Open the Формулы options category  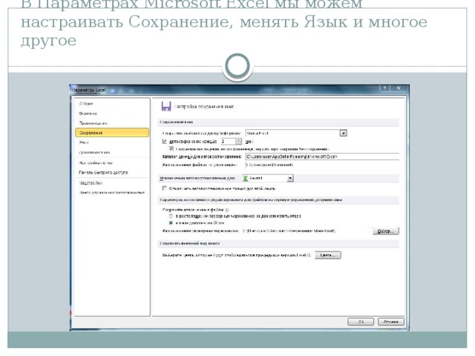click(x=88, y=113)
